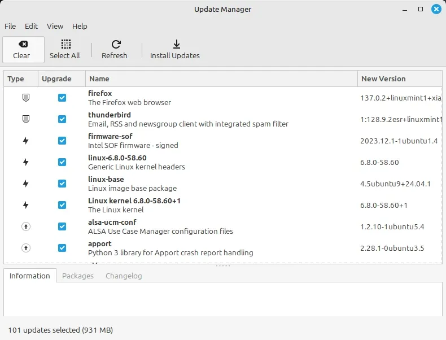Close the Update Manager window
The image size is (446, 340).
(436, 9)
